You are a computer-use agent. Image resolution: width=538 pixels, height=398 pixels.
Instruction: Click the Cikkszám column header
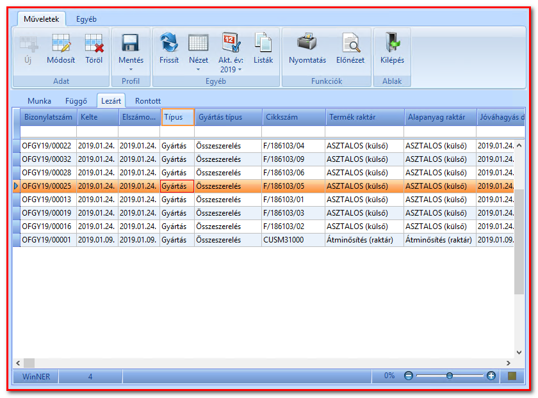tap(293, 117)
